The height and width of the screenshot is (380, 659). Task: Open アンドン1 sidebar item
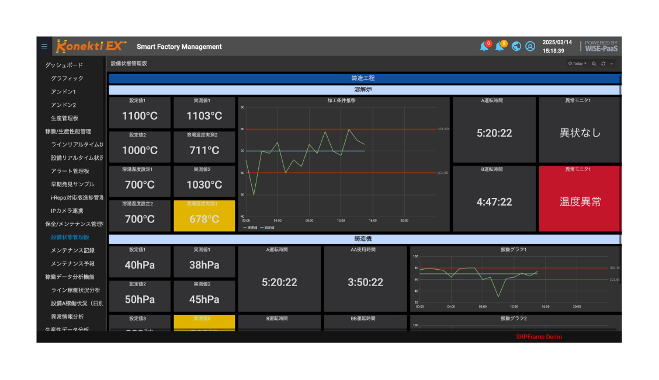[x=63, y=92]
